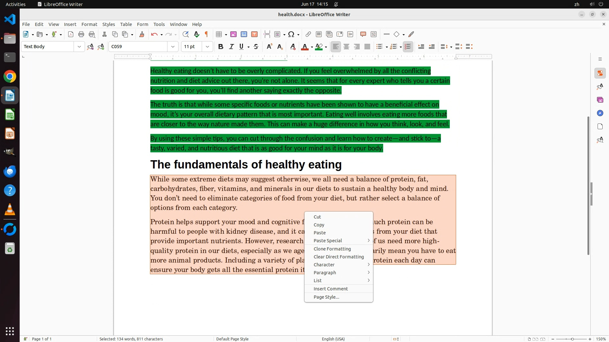Open Thunderbird from the Ubuntu dock
This screenshot has width=609, height=342.
point(10,171)
